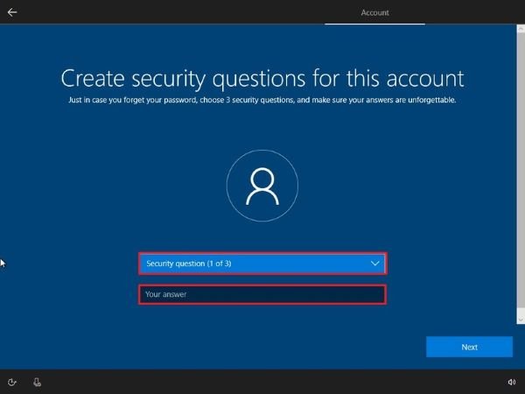Click the volume speaker icon
This screenshot has width=525, height=394.
pyautogui.click(x=512, y=382)
